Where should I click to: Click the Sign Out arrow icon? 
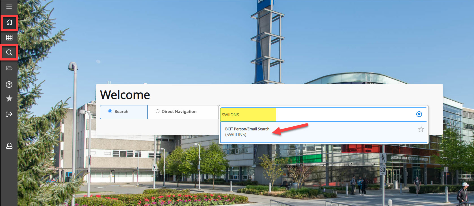pos(9,114)
